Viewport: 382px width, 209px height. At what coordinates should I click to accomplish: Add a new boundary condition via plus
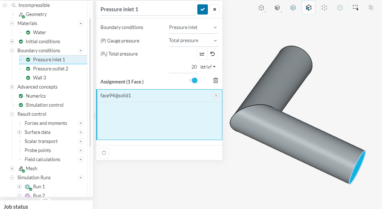pyautogui.click(x=81, y=50)
